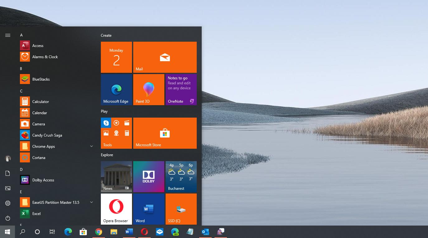Image resolution: width=428 pixels, height=238 pixels.
Task: Launch the Opera Browser tile
Action: click(x=116, y=209)
